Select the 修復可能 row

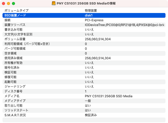click(84, 77)
